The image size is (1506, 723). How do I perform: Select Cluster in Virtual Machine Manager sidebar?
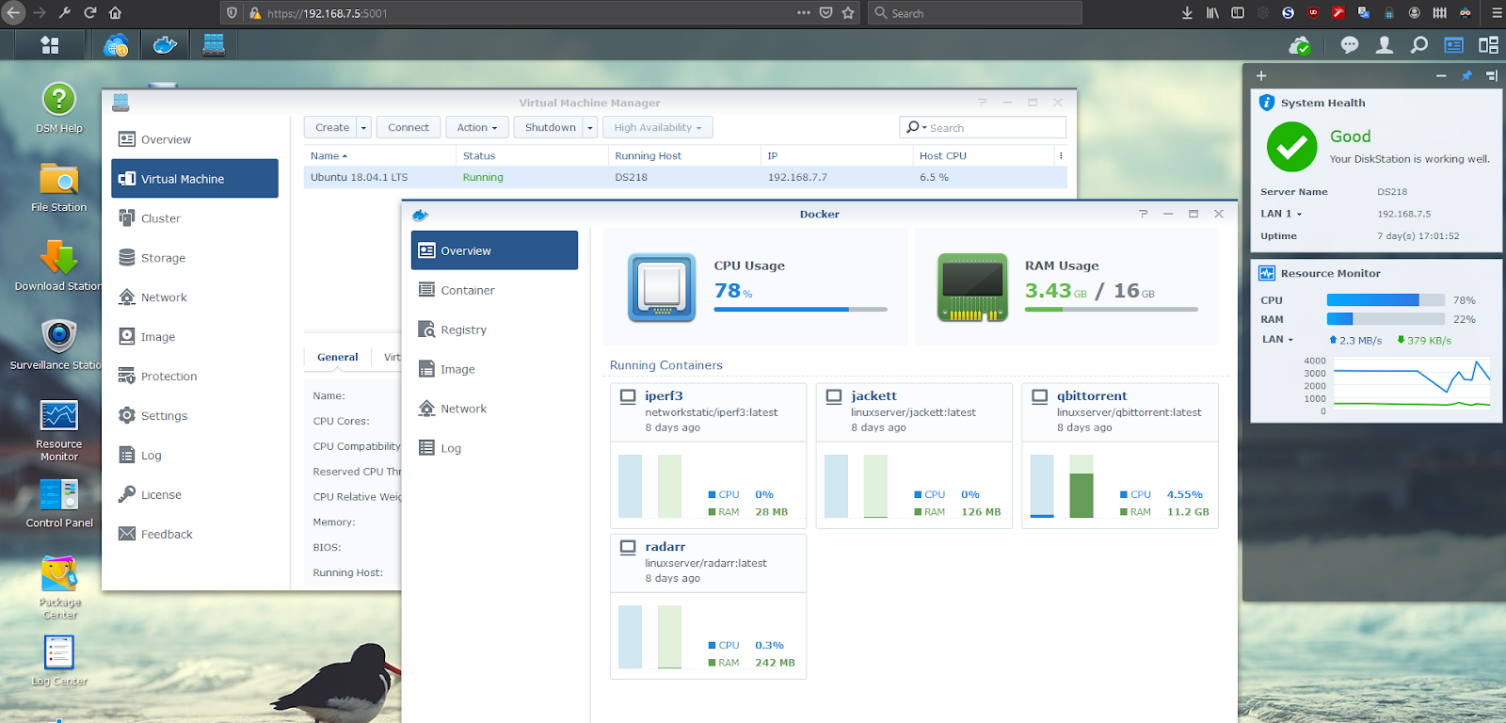click(x=195, y=218)
